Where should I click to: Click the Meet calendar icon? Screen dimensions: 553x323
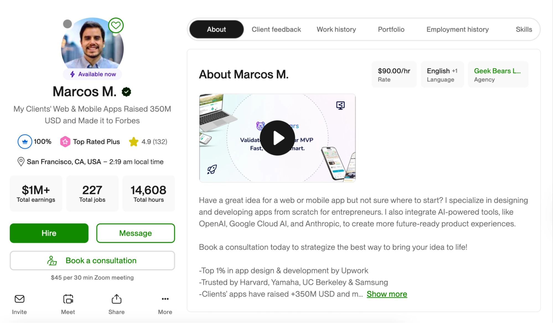click(68, 299)
